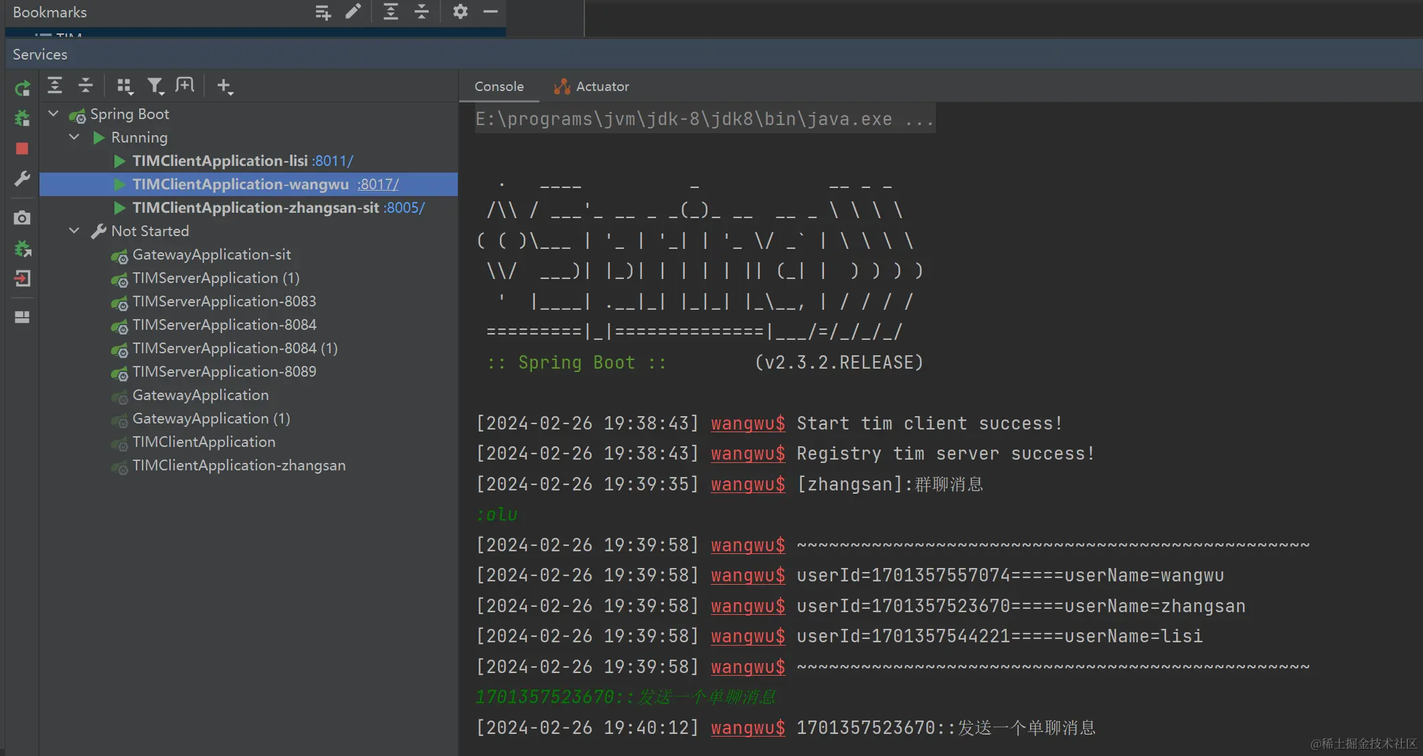The width and height of the screenshot is (1423, 756).
Task: Click the Add Service plus icon
Action: click(224, 86)
